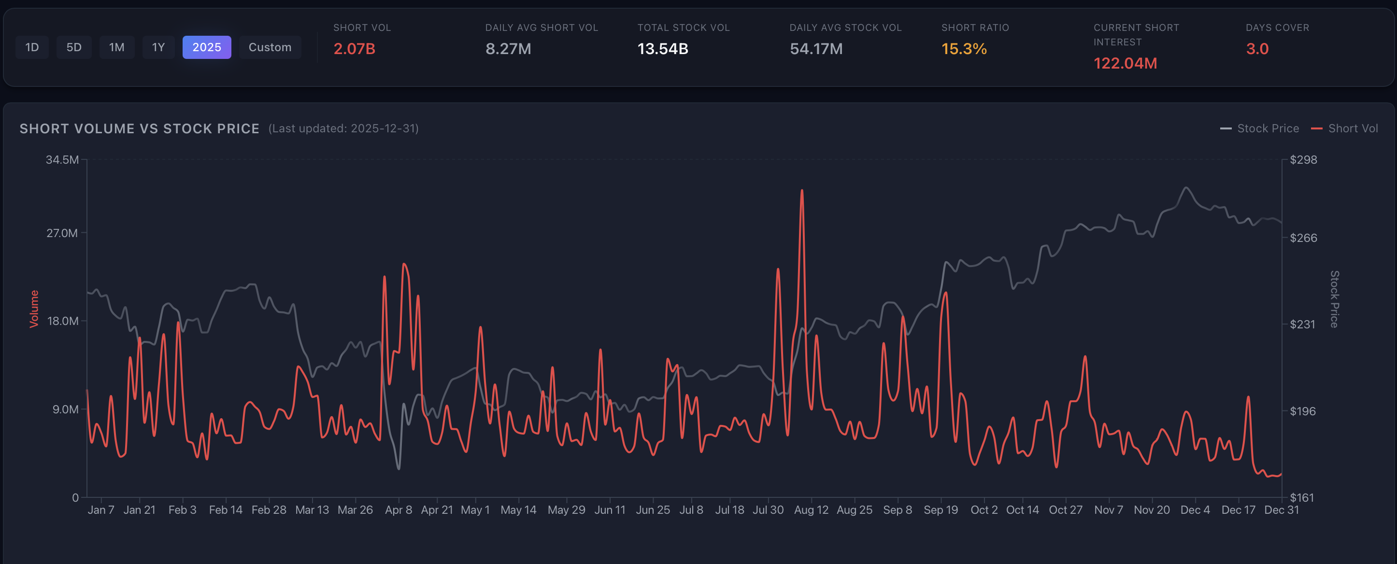Select the 5D time range button

pyautogui.click(x=74, y=47)
